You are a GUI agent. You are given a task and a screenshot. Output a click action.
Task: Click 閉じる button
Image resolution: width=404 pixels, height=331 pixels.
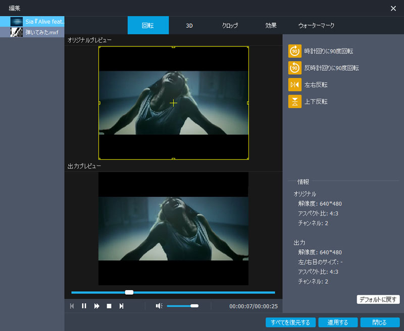[x=380, y=322]
